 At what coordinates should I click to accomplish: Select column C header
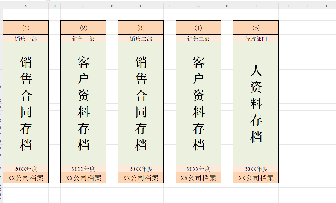pyautogui.click(x=83, y=6)
